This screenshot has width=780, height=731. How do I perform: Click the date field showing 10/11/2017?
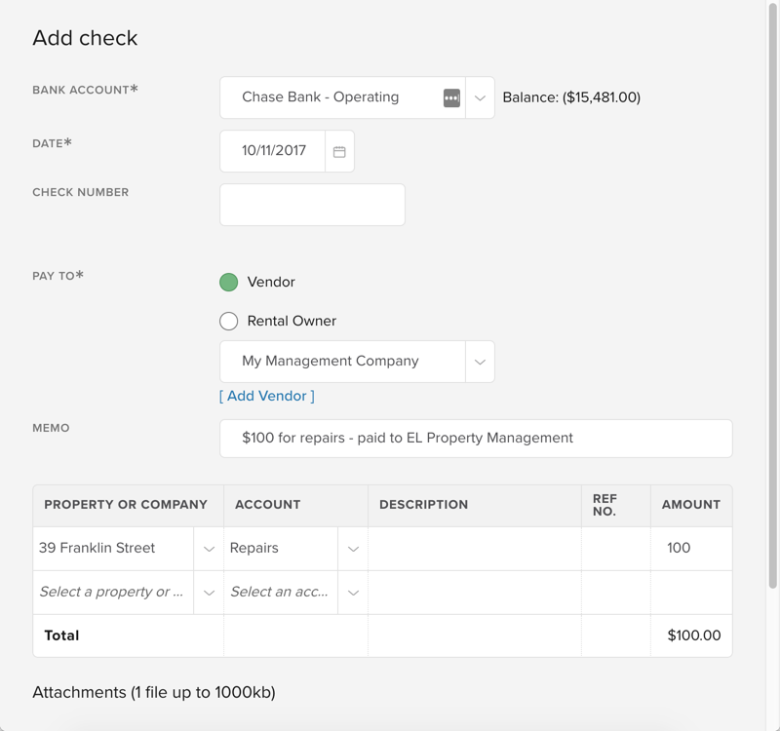pyautogui.click(x=273, y=150)
